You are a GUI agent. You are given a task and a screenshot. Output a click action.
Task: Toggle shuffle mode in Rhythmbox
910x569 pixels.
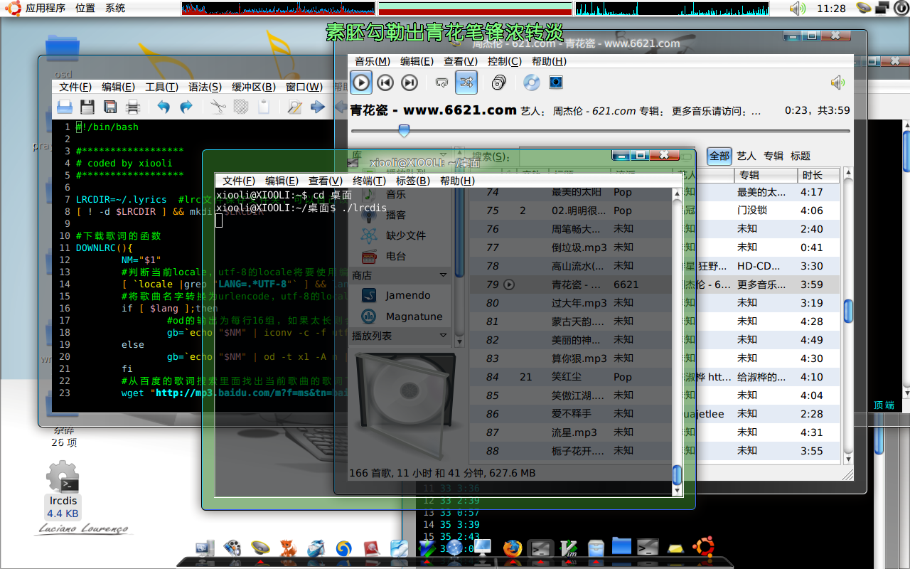click(466, 83)
